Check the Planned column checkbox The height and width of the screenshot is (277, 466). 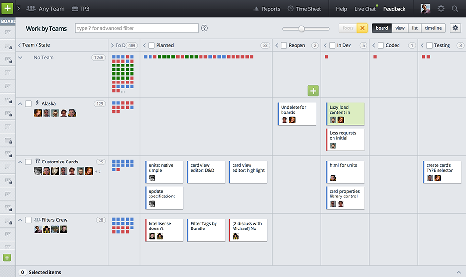151,45
